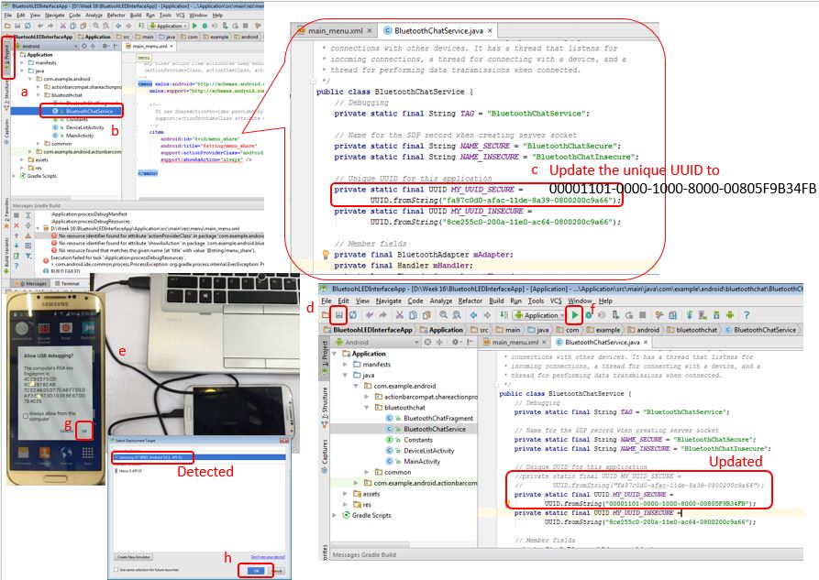Click project panel hide icon beside gear, larger window
Viewport: 819px width, 580px height.
tap(470, 342)
